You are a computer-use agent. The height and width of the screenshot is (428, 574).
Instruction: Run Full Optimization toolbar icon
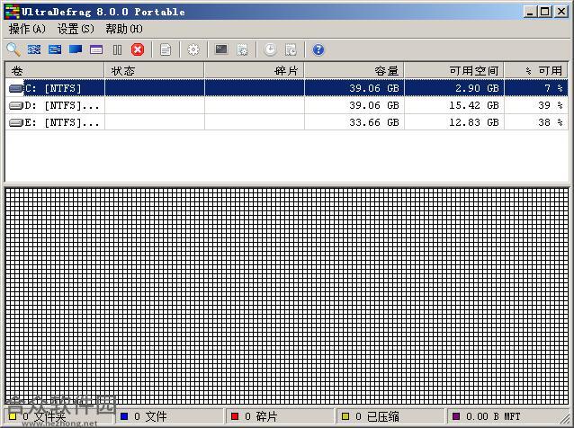pos(76,49)
